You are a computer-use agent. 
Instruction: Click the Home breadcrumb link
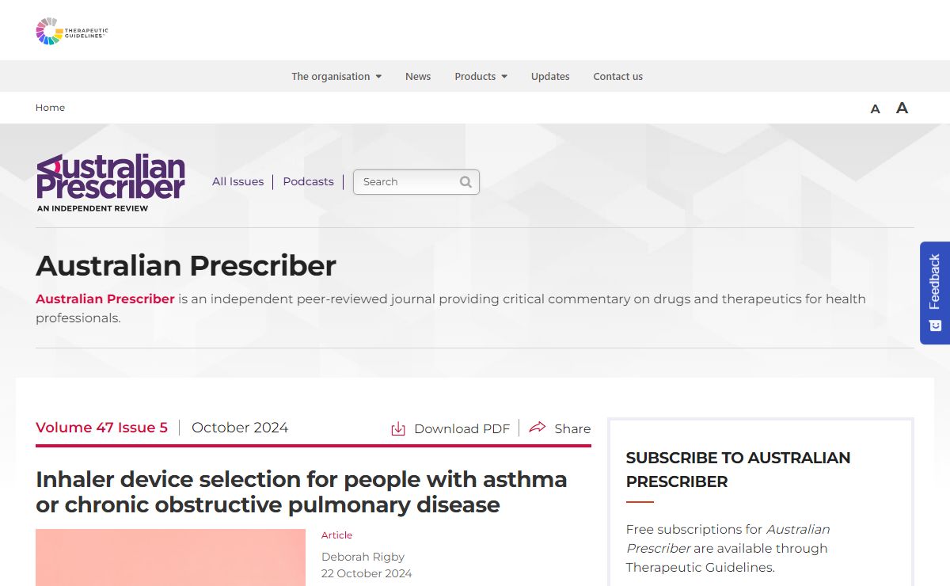50,108
